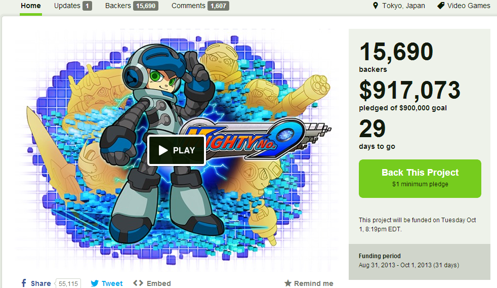Screen dimensions: 497x288
Task: Click the Mighty No. 9 video thumbnail
Action: click(x=176, y=150)
